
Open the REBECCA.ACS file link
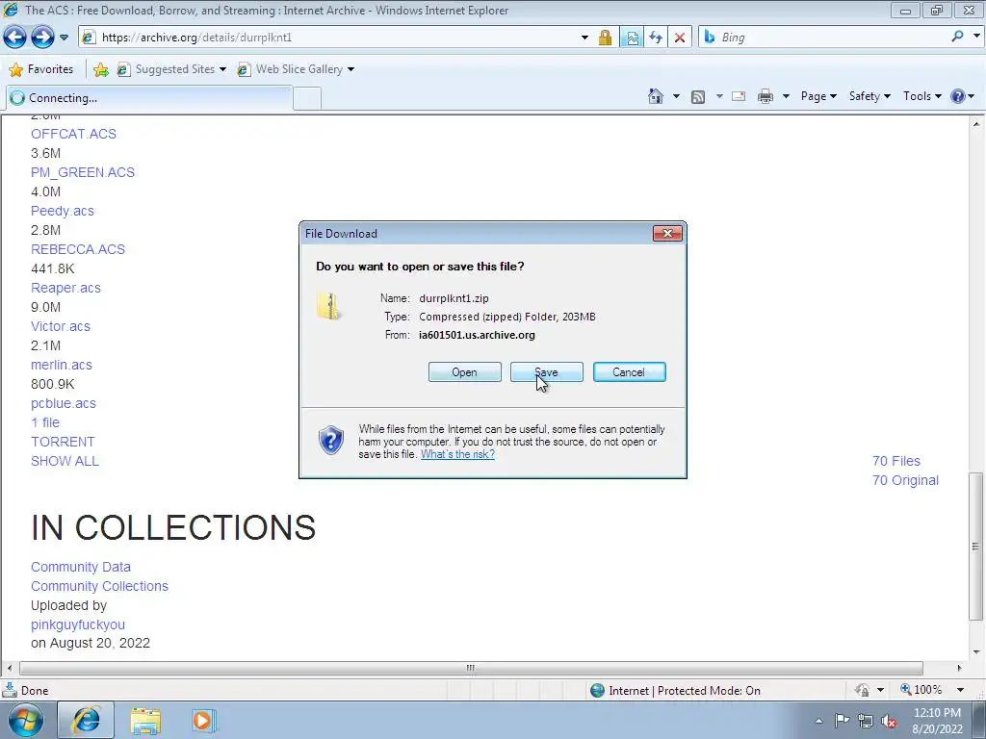click(x=78, y=249)
